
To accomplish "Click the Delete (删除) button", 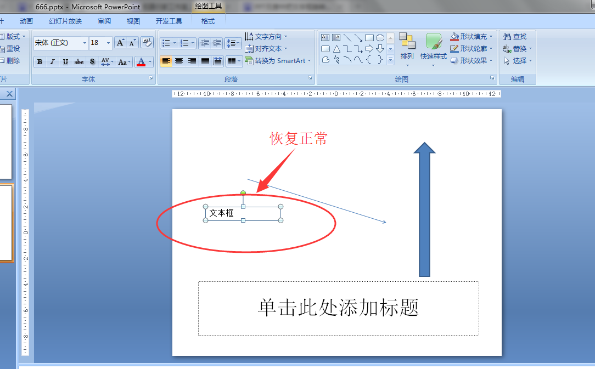I will pyautogui.click(x=12, y=60).
